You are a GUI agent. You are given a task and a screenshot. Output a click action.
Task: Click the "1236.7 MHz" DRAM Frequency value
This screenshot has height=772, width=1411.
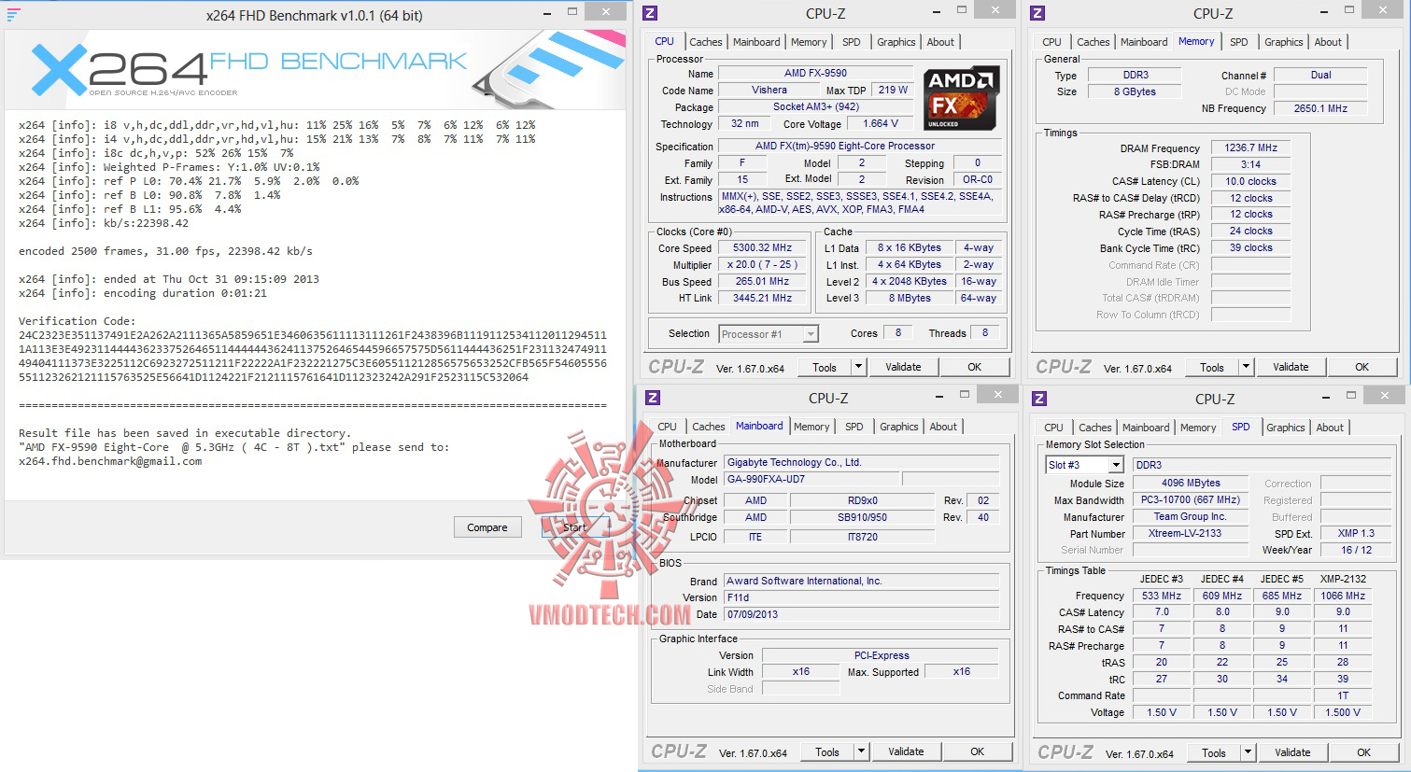[1250, 147]
